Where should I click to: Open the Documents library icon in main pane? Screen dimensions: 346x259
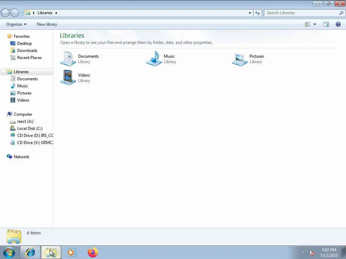coord(68,58)
